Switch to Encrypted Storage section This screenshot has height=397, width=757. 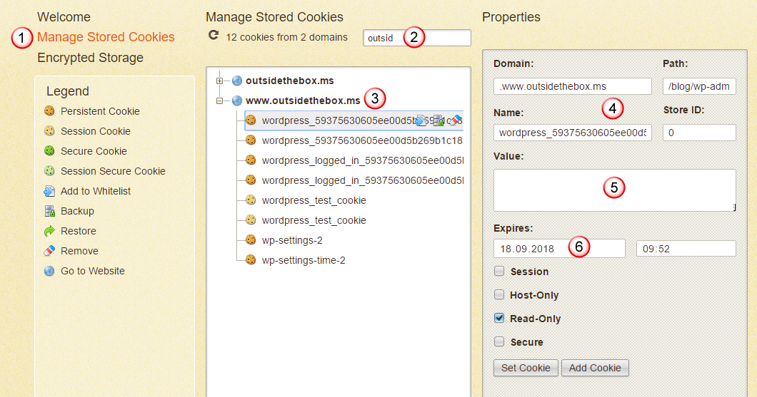[90, 58]
